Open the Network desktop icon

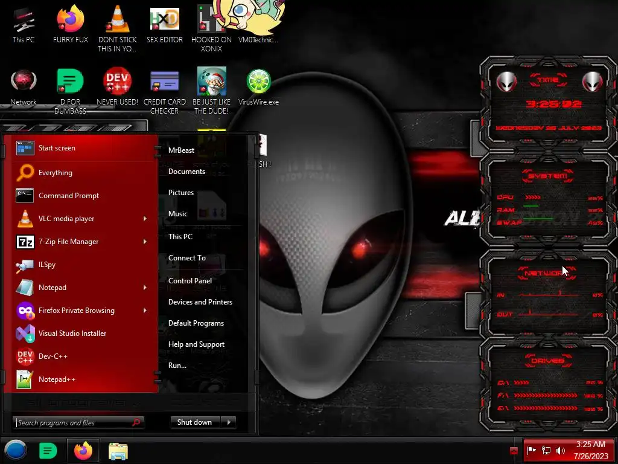(x=24, y=87)
